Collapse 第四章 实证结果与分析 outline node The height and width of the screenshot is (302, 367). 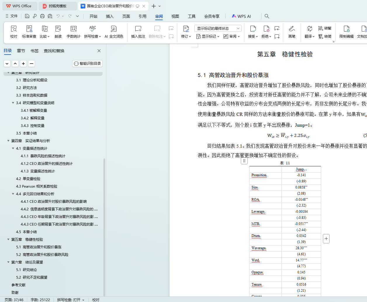click(x=8, y=141)
